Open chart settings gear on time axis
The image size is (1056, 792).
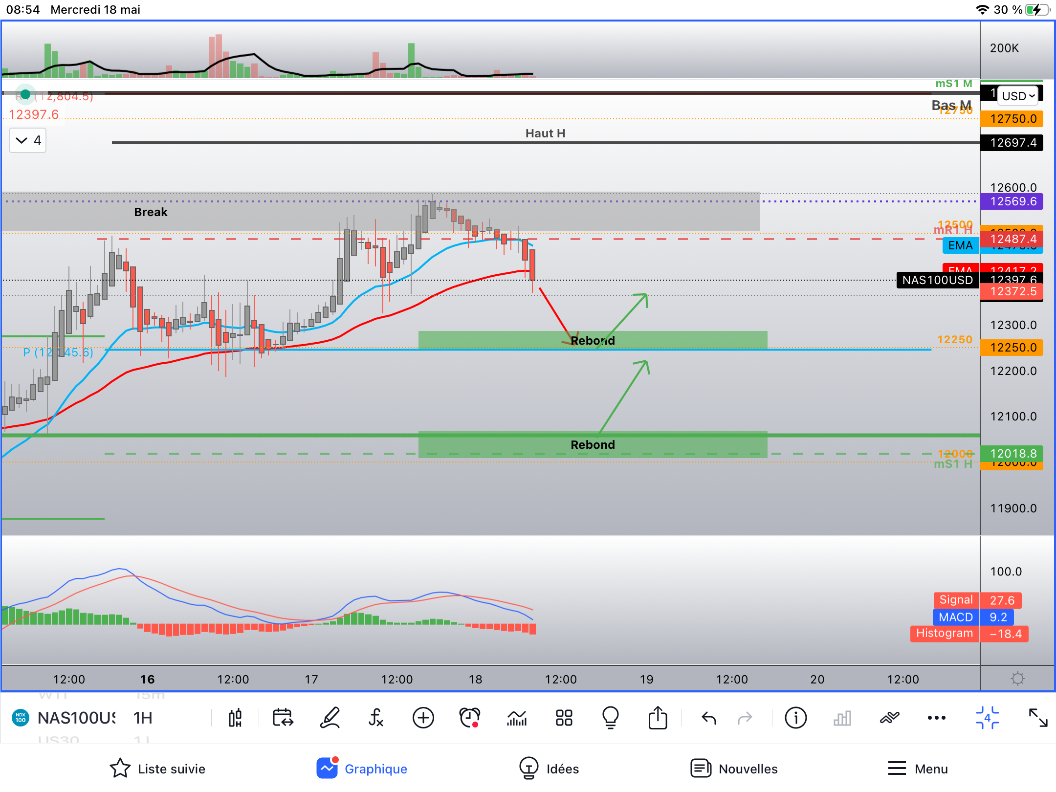coord(1017,679)
